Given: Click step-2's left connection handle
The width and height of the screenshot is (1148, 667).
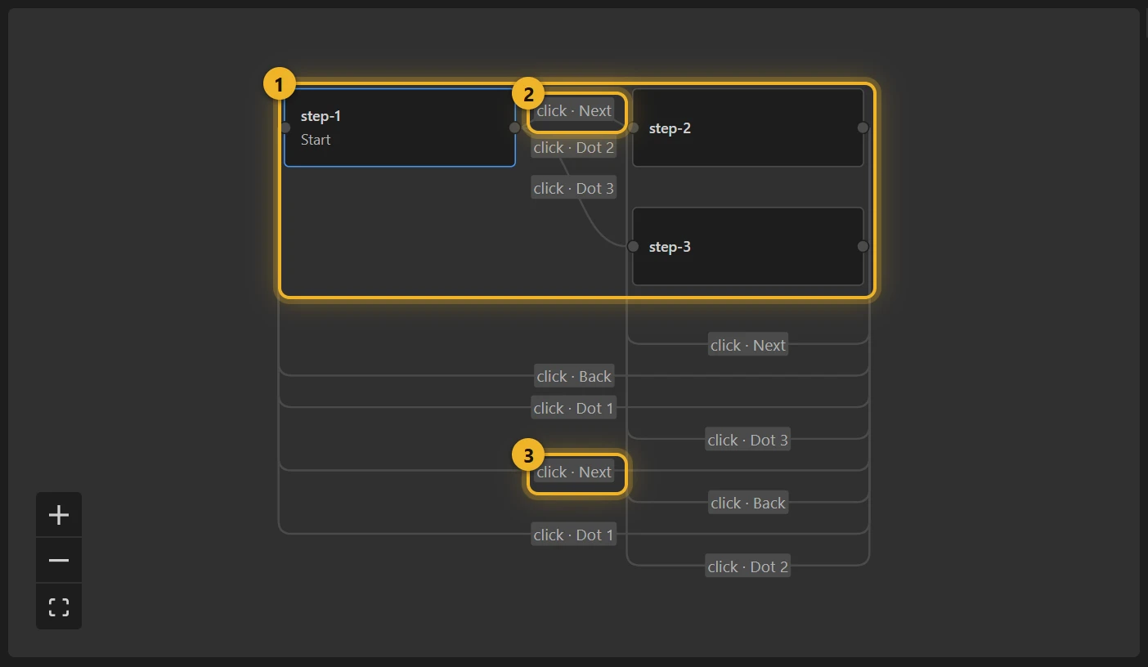Looking at the screenshot, I should [633, 128].
